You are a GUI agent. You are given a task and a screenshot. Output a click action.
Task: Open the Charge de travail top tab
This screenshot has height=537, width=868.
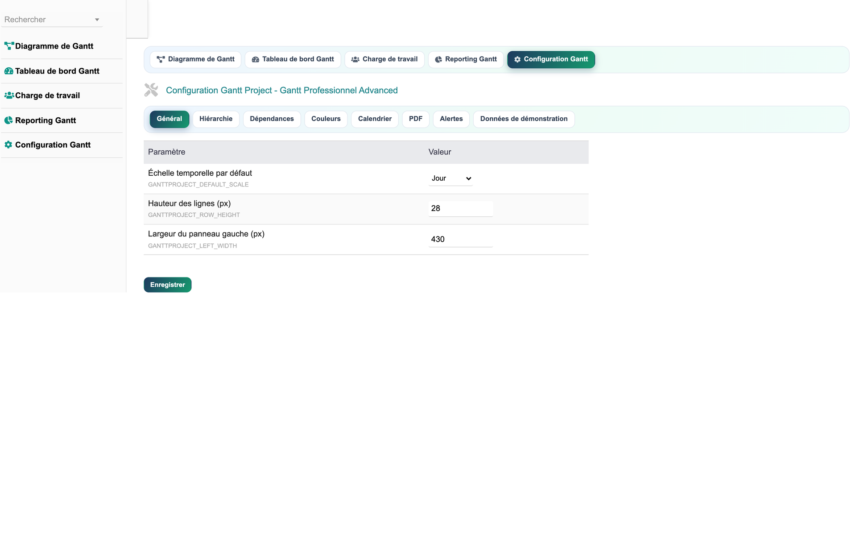click(384, 59)
